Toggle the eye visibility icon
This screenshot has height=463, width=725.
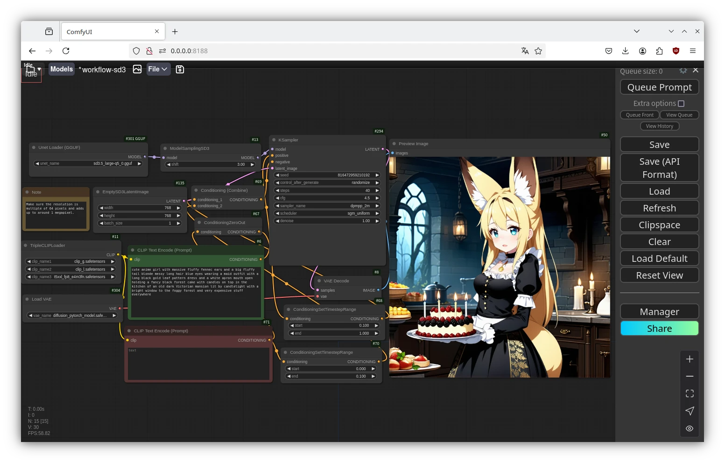(x=690, y=428)
